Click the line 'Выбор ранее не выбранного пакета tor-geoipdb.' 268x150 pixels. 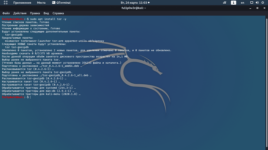pyautogui.click(x=37, y=72)
